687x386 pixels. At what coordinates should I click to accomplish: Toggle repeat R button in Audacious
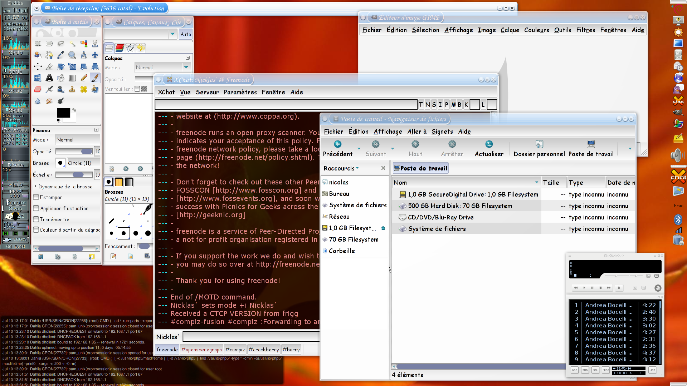click(x=644, y=288)
